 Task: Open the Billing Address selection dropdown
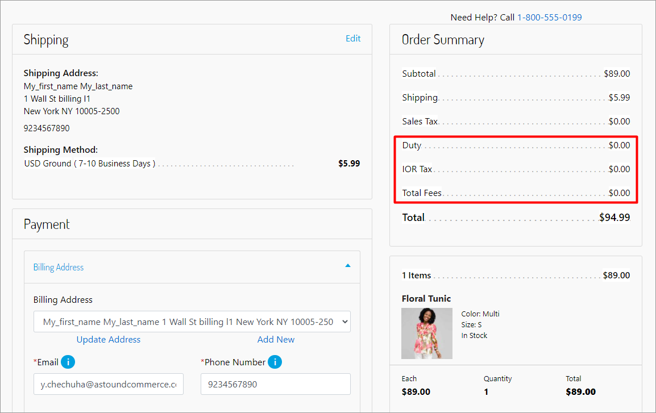[192, 322]
